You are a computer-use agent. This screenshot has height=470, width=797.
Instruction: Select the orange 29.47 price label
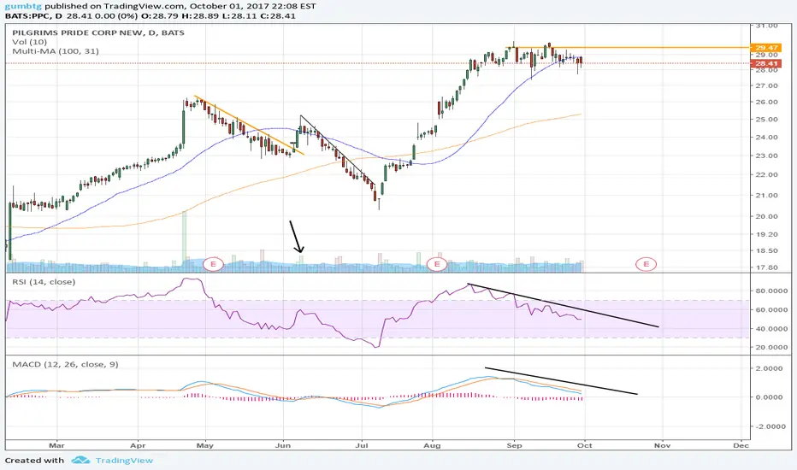[765, 48]
